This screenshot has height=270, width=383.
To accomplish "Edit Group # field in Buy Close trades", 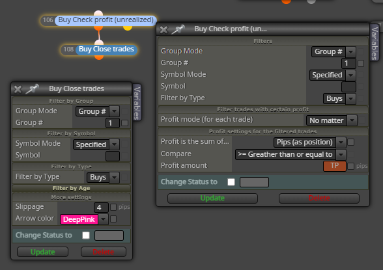I will click(112, 123).
